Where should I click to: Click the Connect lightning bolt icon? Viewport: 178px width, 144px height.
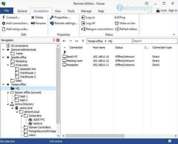[4, 17]
